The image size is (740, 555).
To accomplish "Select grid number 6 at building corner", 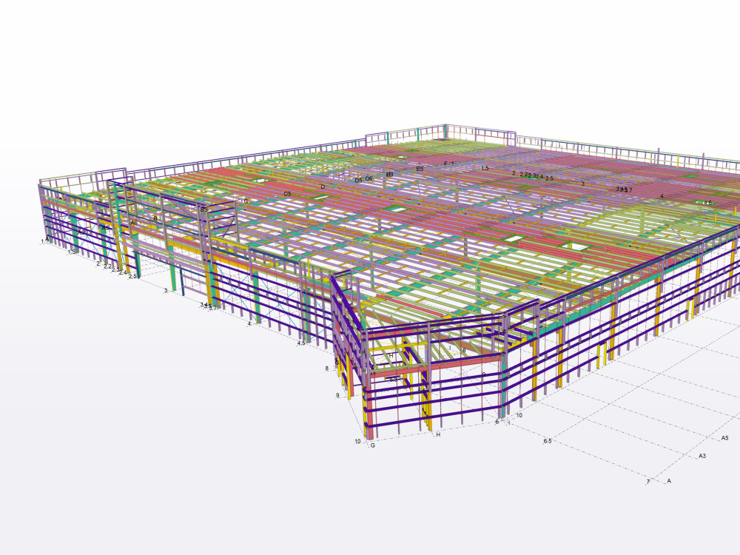I will click(497, 422).
